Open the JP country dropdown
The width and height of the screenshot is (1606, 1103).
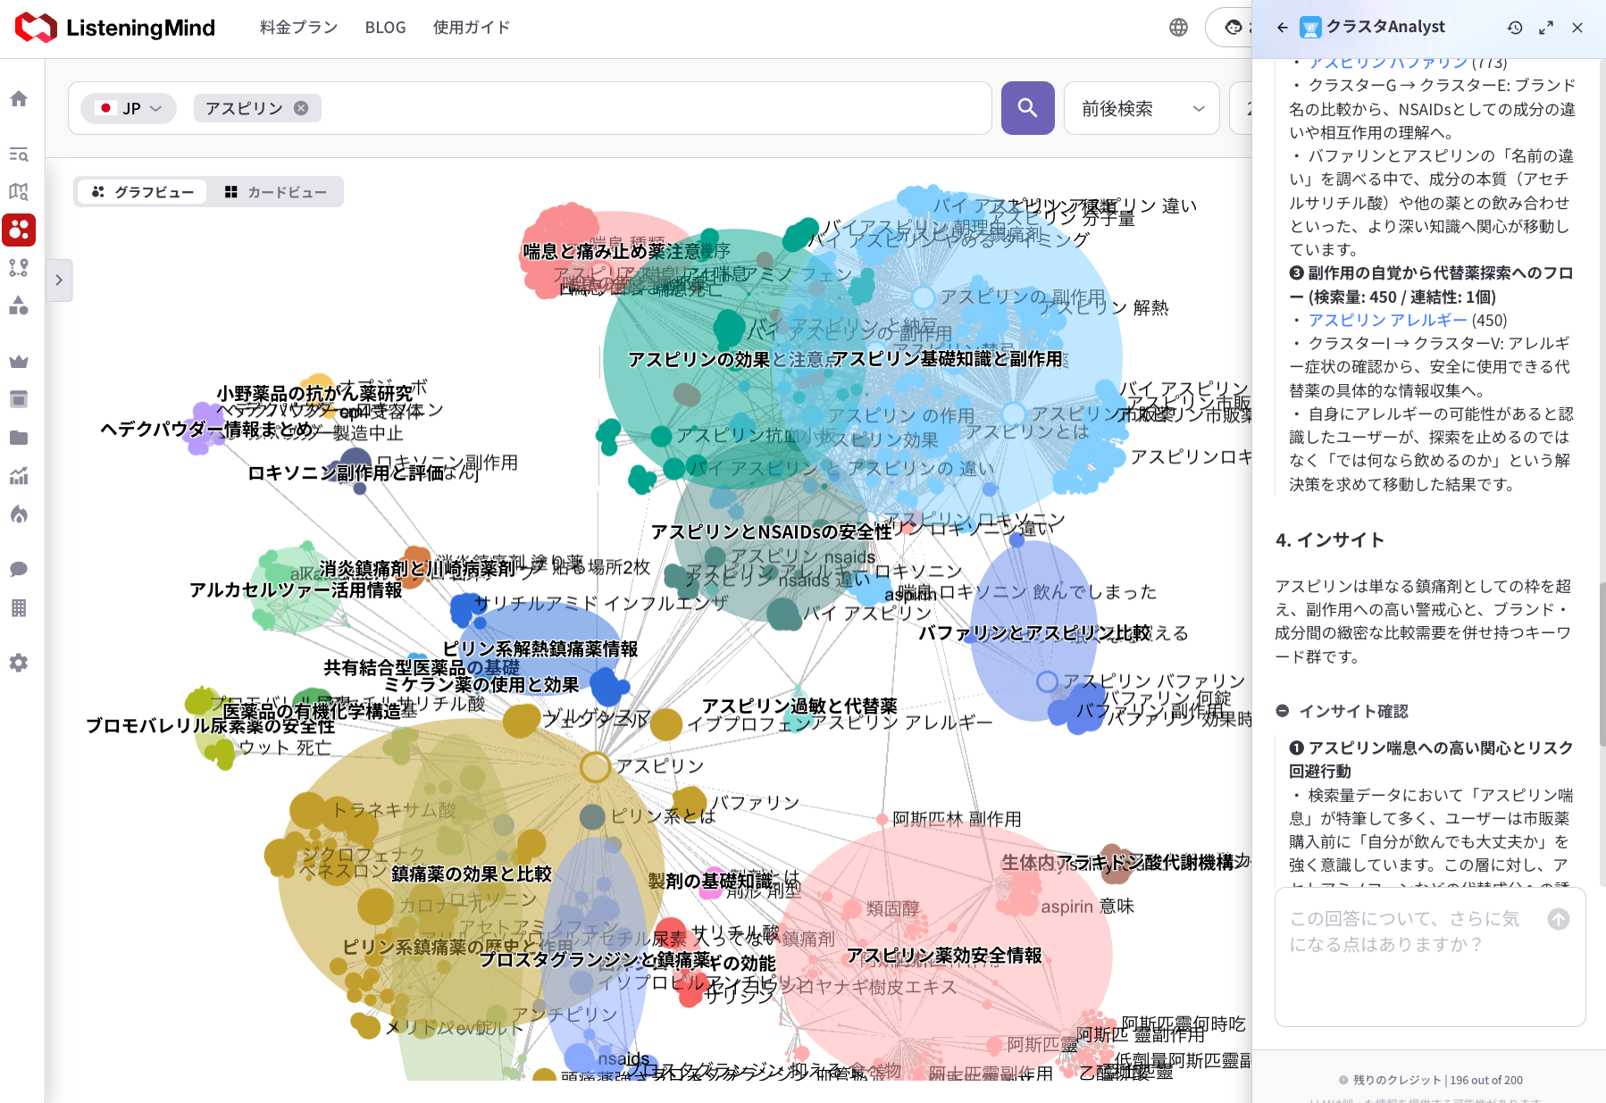click(130, 108)
